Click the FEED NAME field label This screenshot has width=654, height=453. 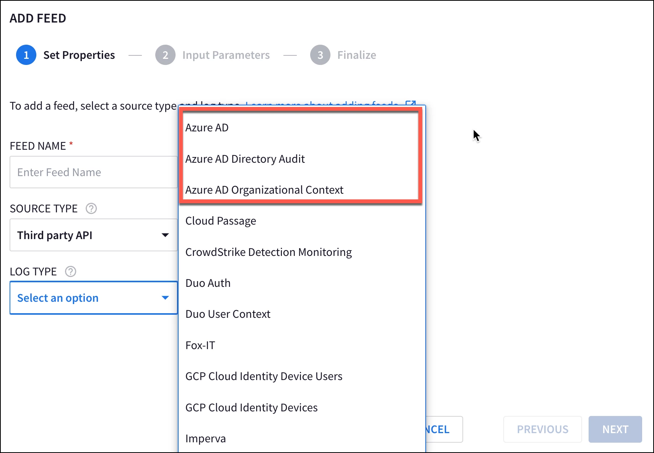(x=38, y=146)
